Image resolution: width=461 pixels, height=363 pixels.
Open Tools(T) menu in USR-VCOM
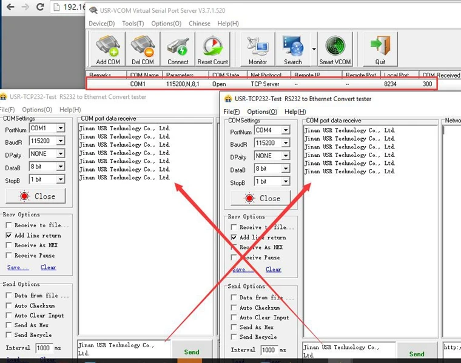(133, 24)
